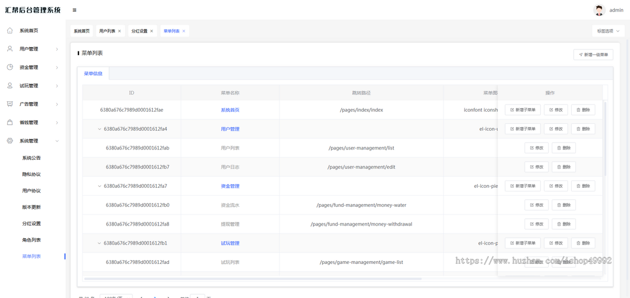Expand the 用户管理 sidebar chevron
Viewport: 630px width, 298px height.
[57, 49]
